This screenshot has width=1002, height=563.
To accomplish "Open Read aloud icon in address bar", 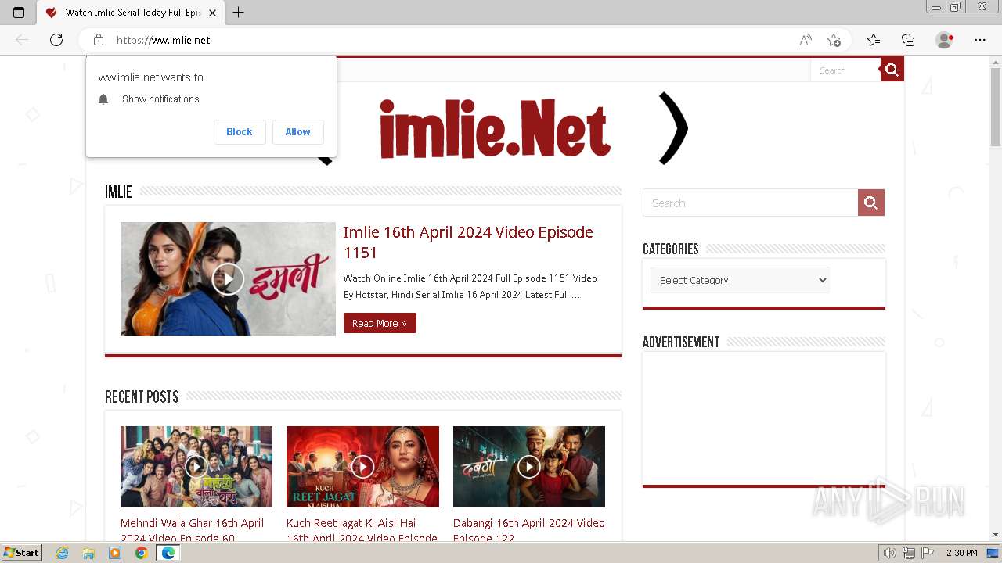I will tap(806, 40).
